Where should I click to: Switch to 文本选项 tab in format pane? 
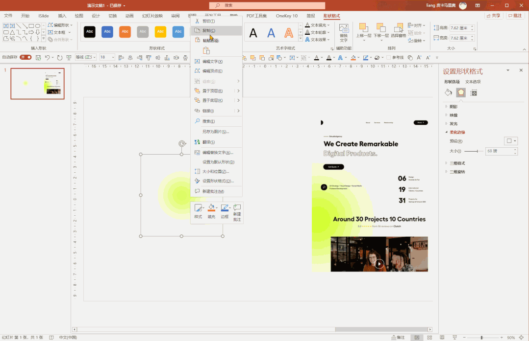click(x=473, y=82)
